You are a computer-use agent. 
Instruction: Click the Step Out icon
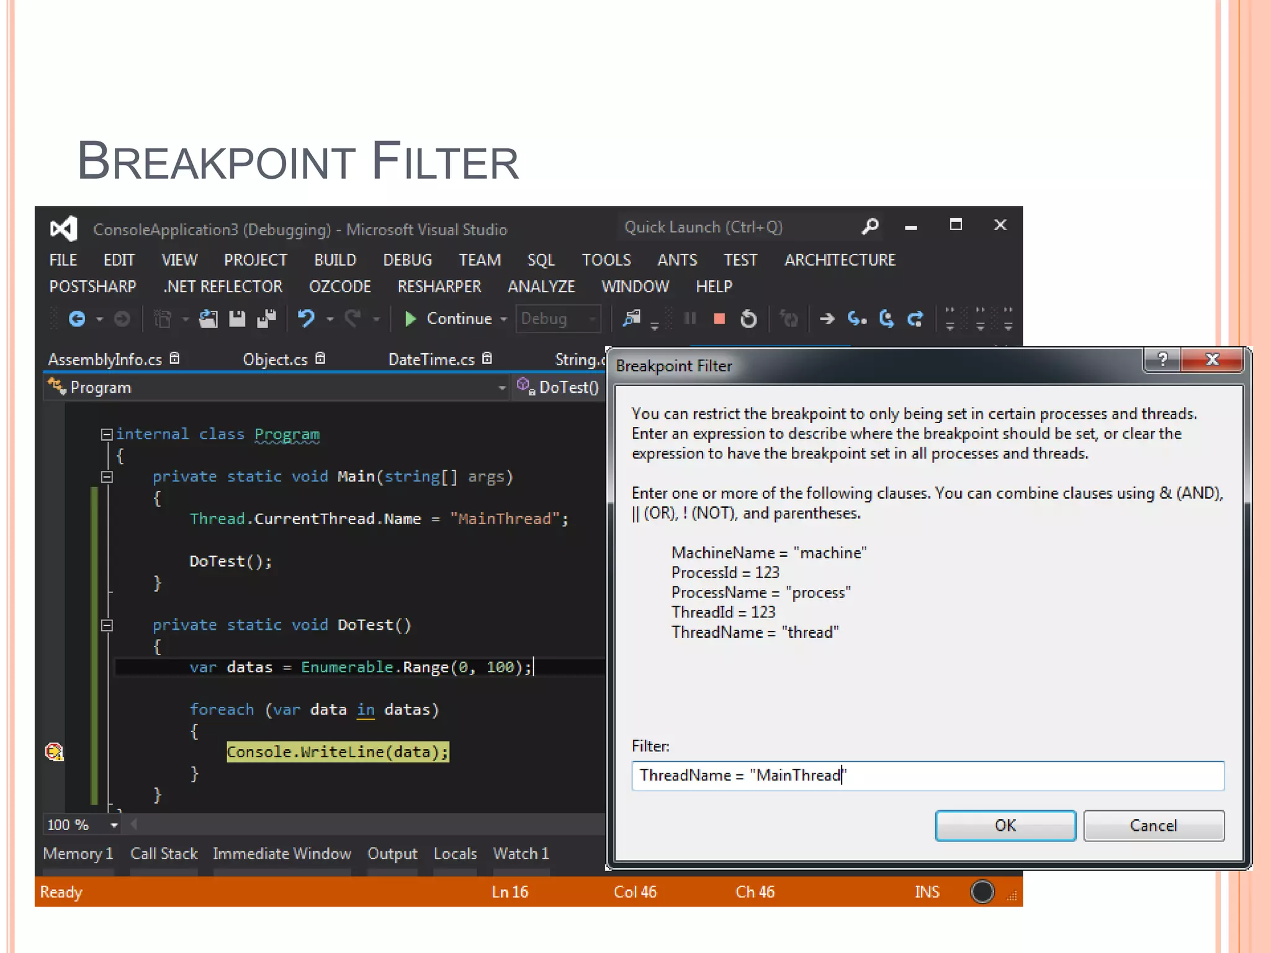tap(915, 319)
